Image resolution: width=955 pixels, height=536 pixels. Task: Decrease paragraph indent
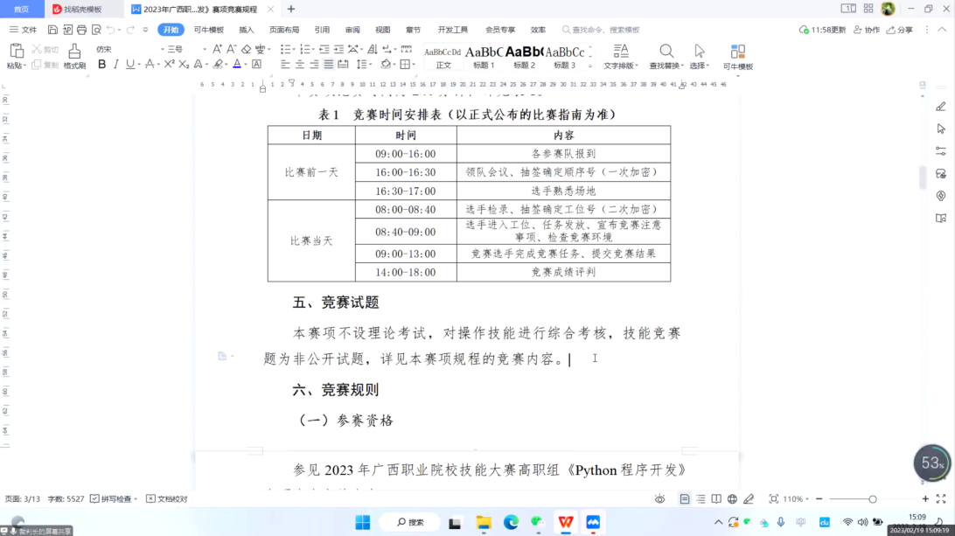tap(324, 49)
